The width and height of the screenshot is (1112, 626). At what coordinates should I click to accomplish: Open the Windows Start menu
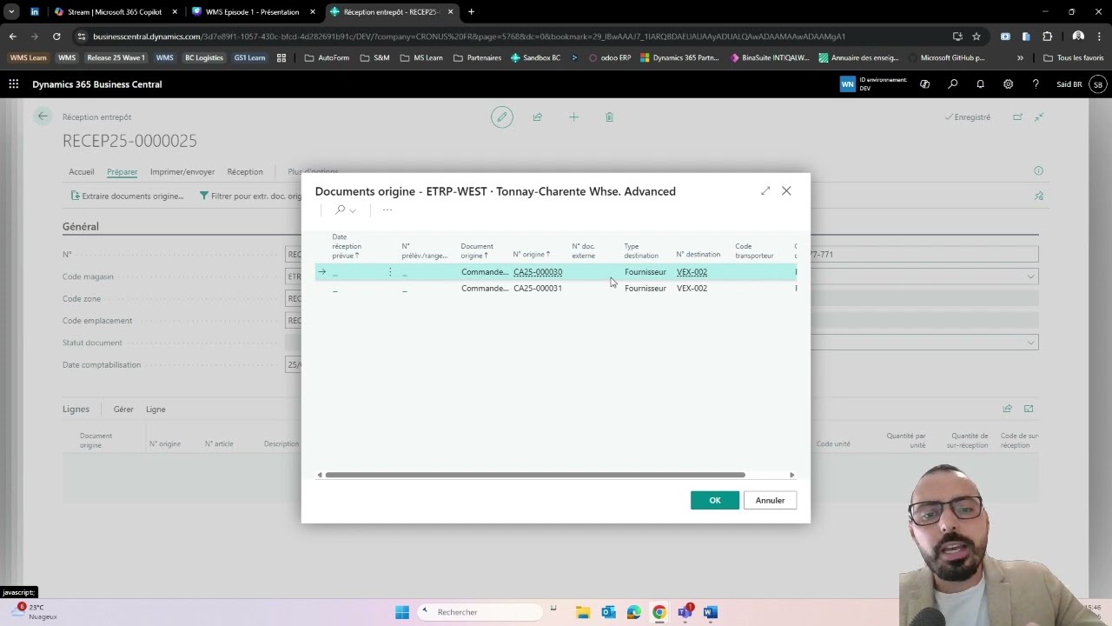[402, 612]
